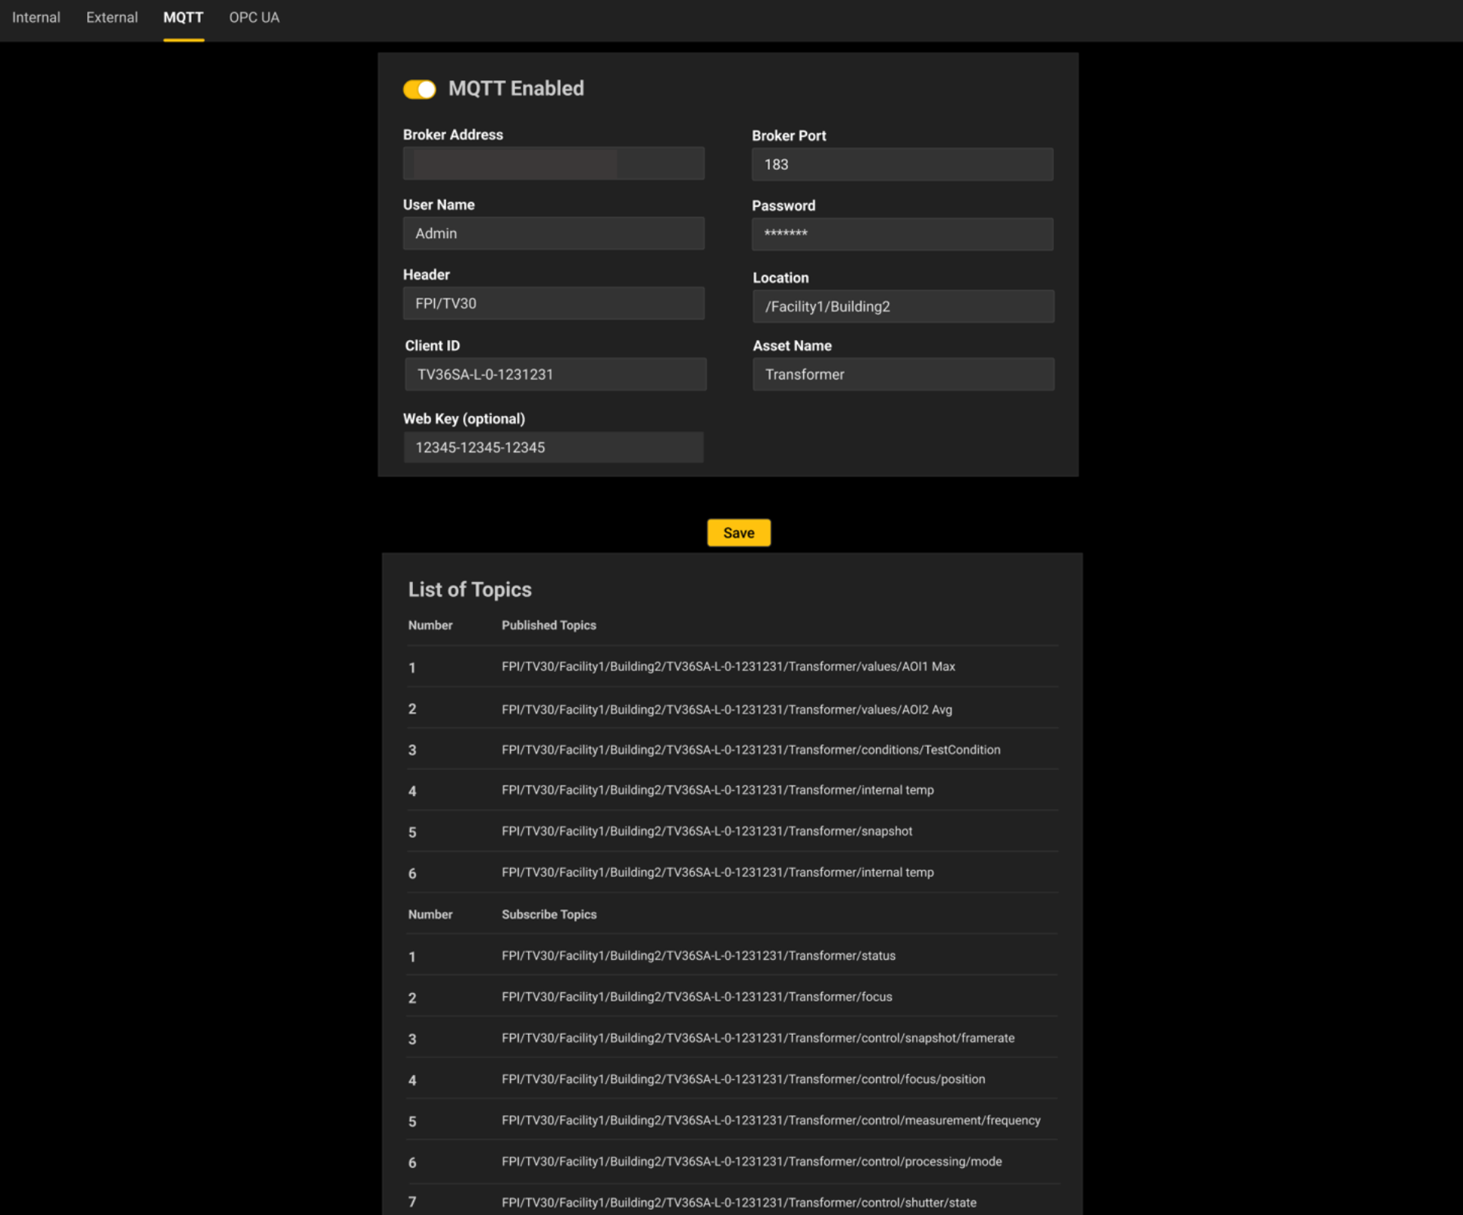Select published topic values/AOI1 Max row
This screenshot has height=1215, width=1463.
coord(727,667)
